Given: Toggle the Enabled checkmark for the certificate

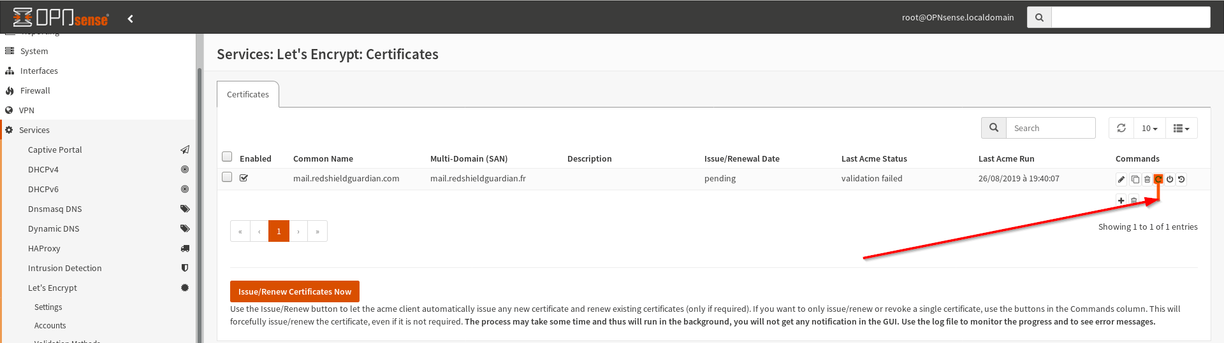Looking at the screenshot, I should [x=244, y=178].
